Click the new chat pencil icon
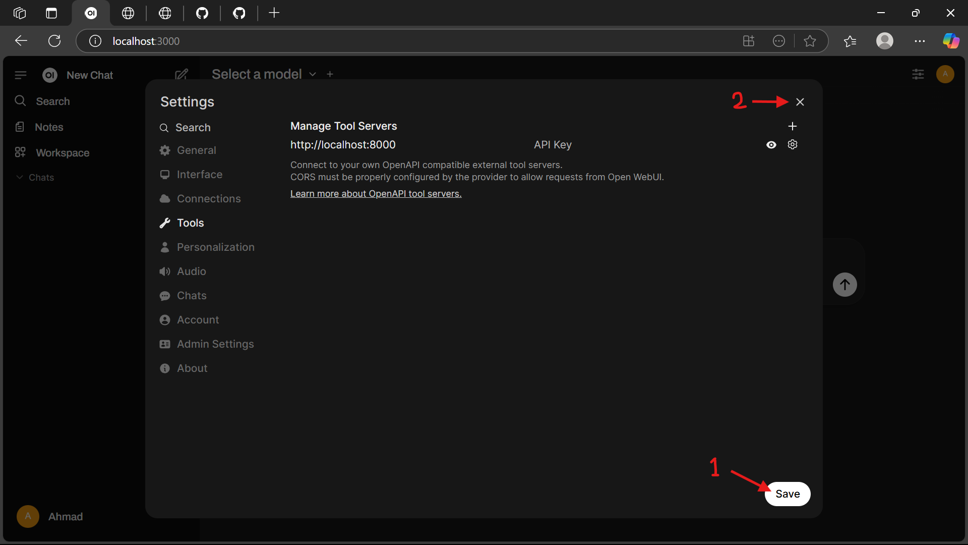Screen dimensions: 968x545 [181, 75]
